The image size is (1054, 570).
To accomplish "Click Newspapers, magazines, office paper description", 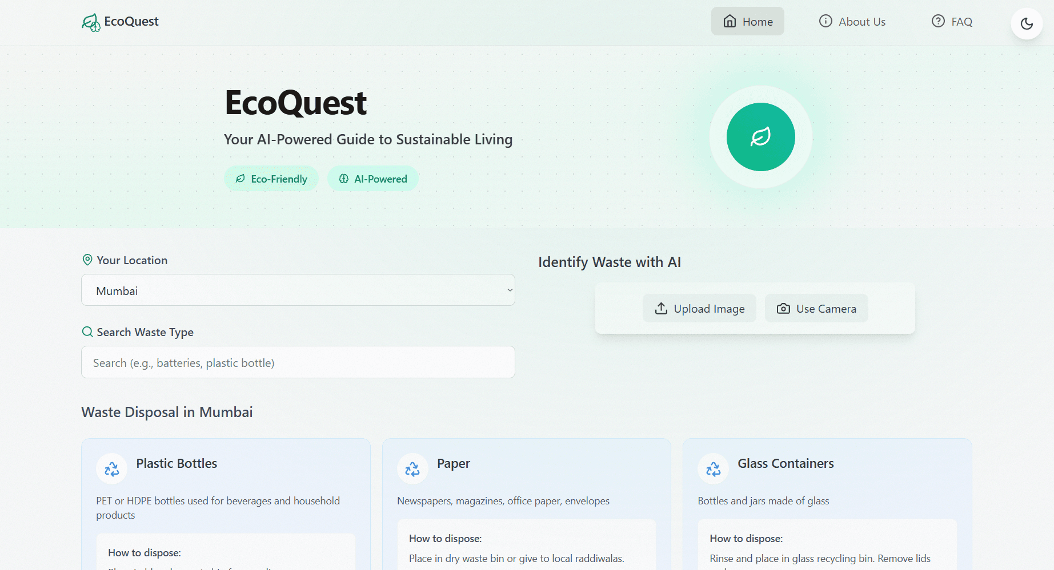I will pos(503,501).
